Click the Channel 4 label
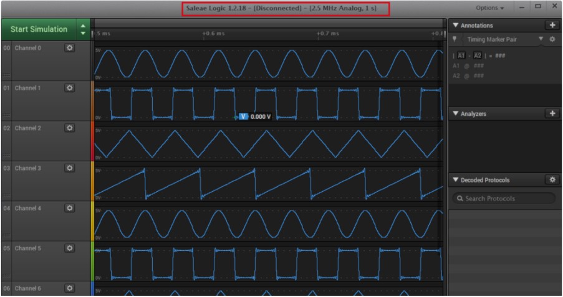 click(x=28, y=209)
